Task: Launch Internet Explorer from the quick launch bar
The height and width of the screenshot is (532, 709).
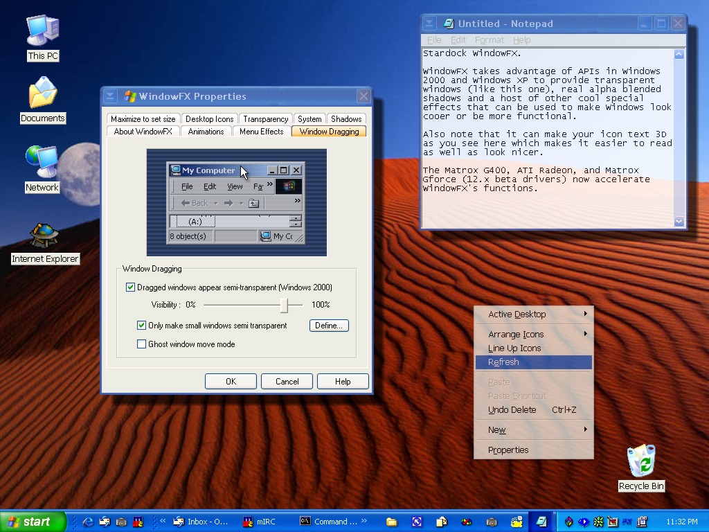Action: [88, 522]
